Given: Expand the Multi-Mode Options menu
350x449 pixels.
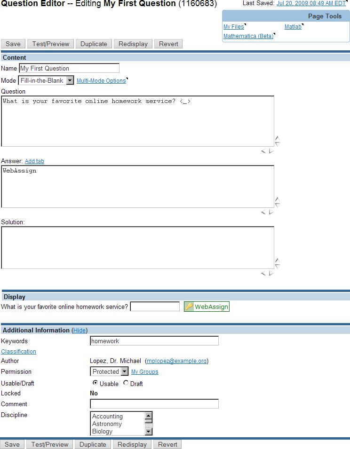Looking at the screenshot, I should [101, 81].
